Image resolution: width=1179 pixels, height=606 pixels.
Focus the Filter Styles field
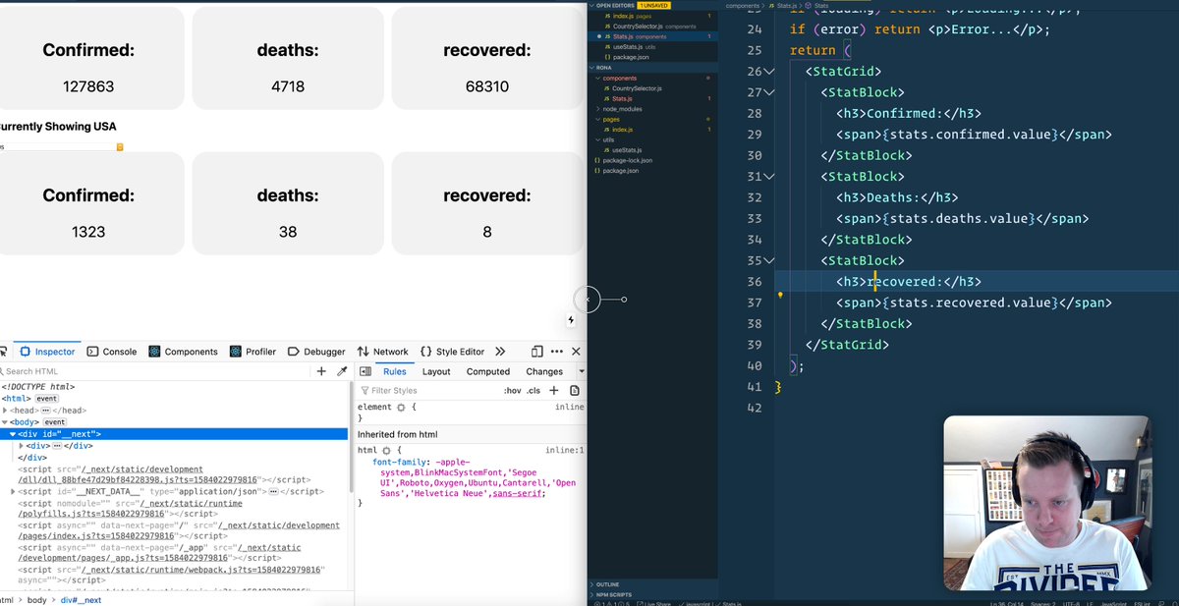point(427,391)
